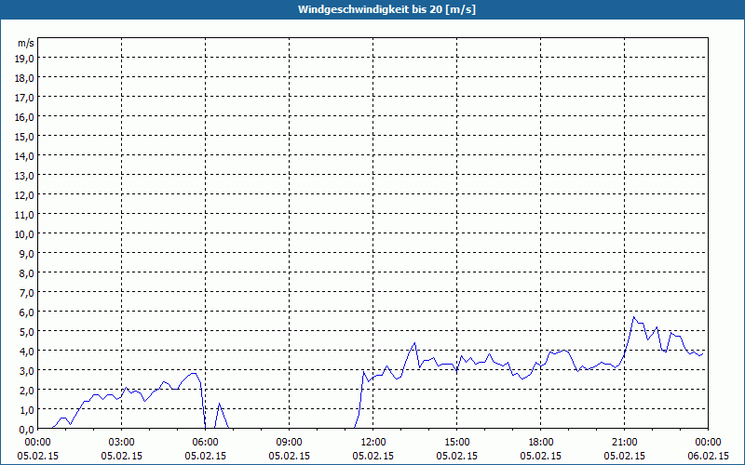Click the 1,0 y-axis label
745x465 pixels.
coord(28,409)
